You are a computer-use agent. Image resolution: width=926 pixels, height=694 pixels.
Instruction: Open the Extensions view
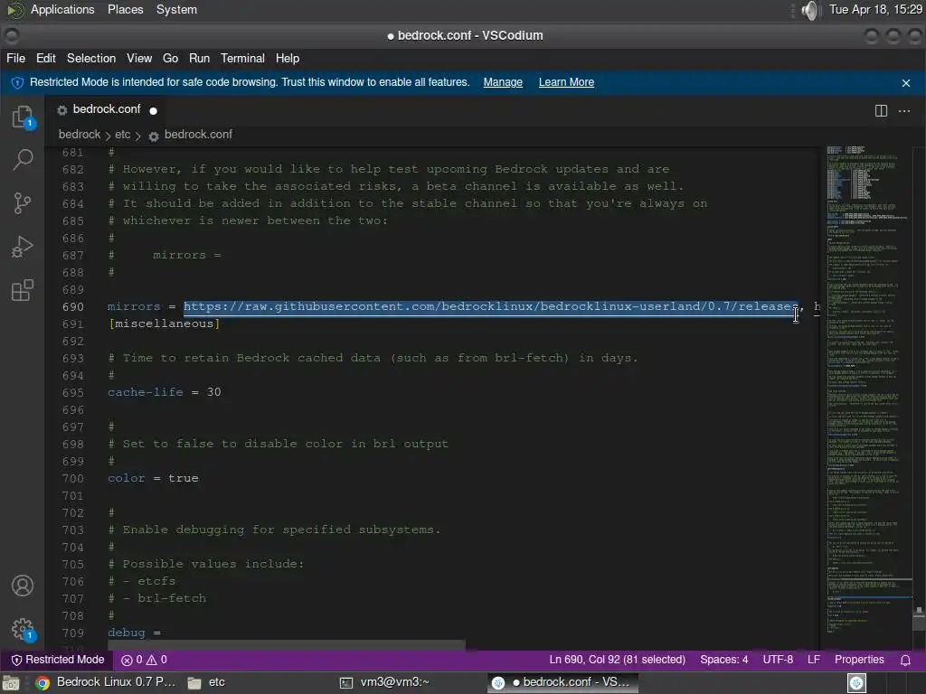pyautogui.click(x=23, y=290)
